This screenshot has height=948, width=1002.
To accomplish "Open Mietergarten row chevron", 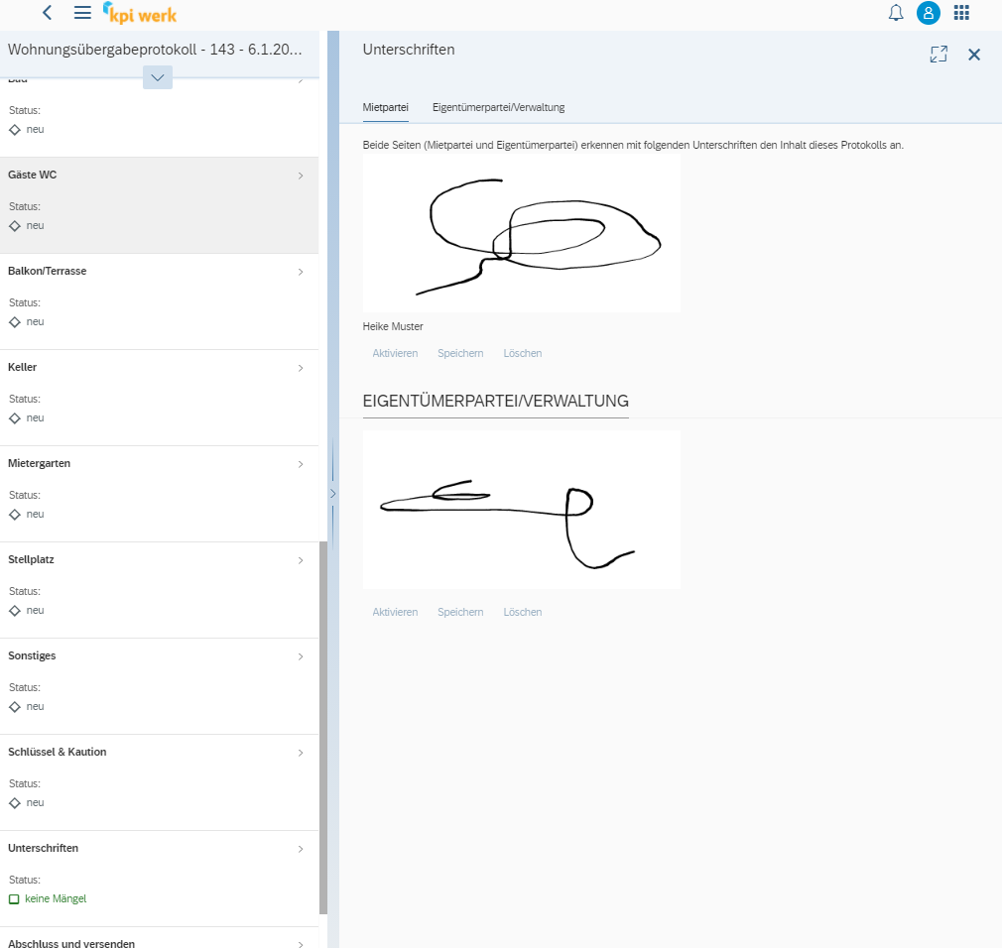I will coord(301,464).
